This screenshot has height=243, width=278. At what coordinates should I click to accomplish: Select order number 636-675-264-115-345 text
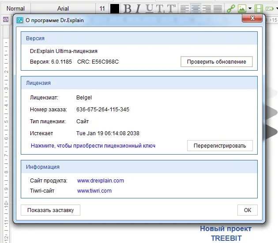[x=103, y=110]
